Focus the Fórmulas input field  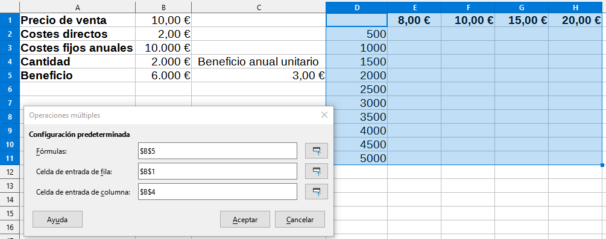click(x=217, y=151)
